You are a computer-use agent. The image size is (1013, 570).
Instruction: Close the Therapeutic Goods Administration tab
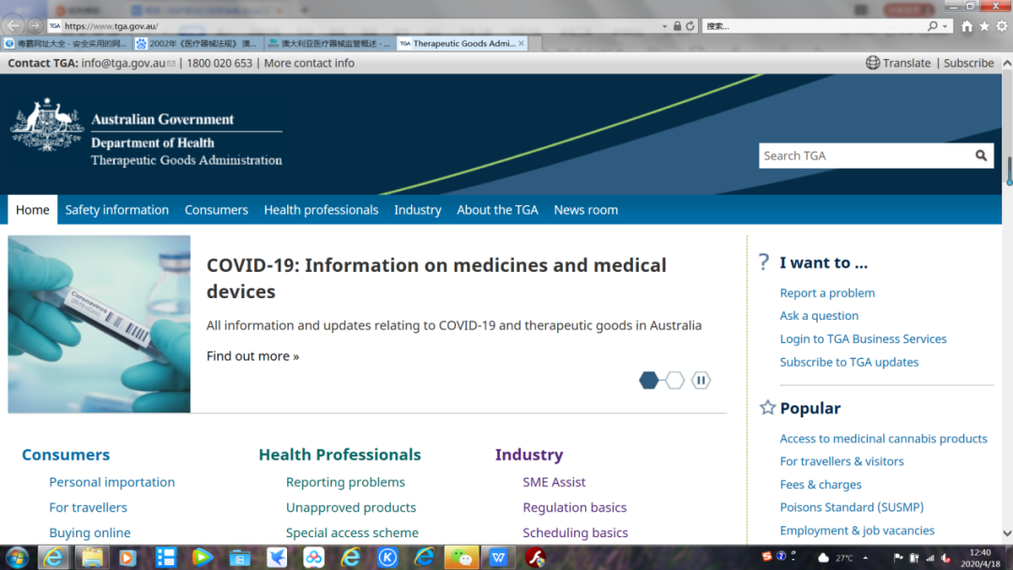(x=522, y=43)
